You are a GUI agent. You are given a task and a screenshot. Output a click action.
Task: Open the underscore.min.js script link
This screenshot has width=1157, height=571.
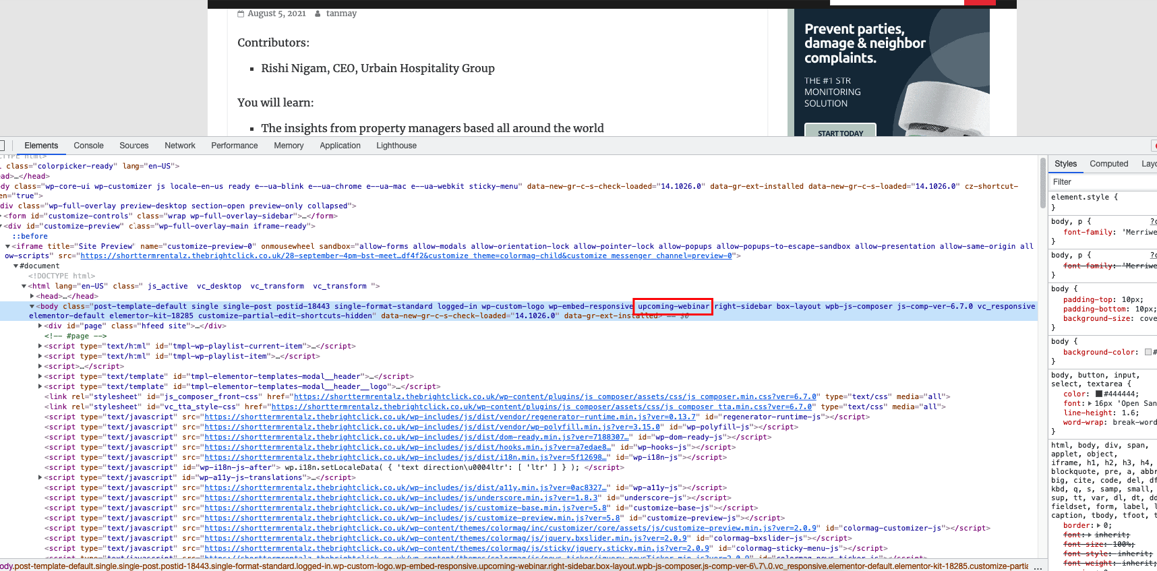(401, 498)
